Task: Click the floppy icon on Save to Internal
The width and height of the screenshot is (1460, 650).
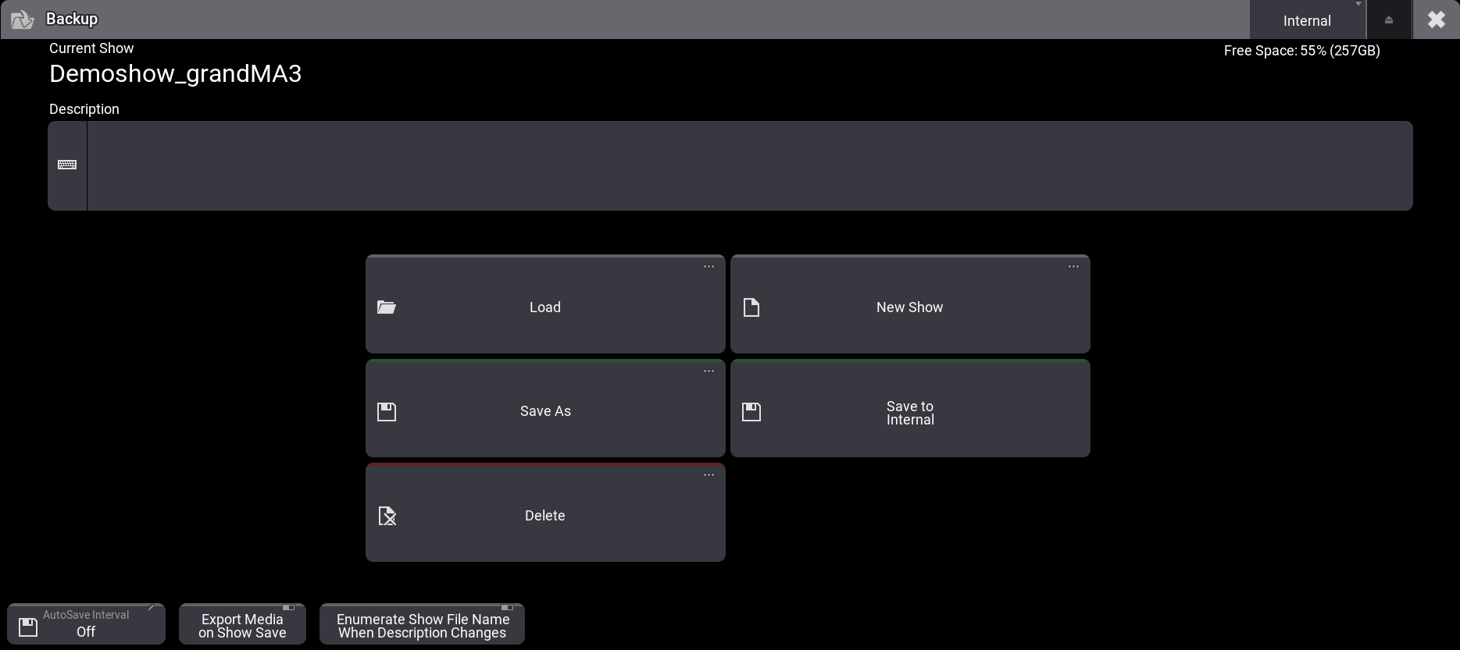Action: 751,411
